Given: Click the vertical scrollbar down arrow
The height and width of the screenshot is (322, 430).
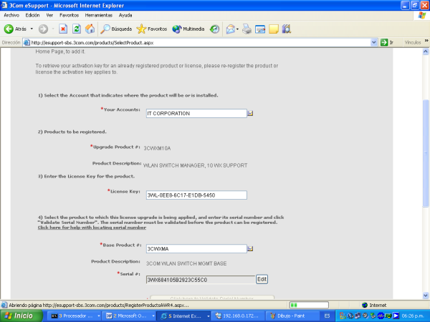Looking at the screenshot, I should pyautogui.click(x=426, y=296).
